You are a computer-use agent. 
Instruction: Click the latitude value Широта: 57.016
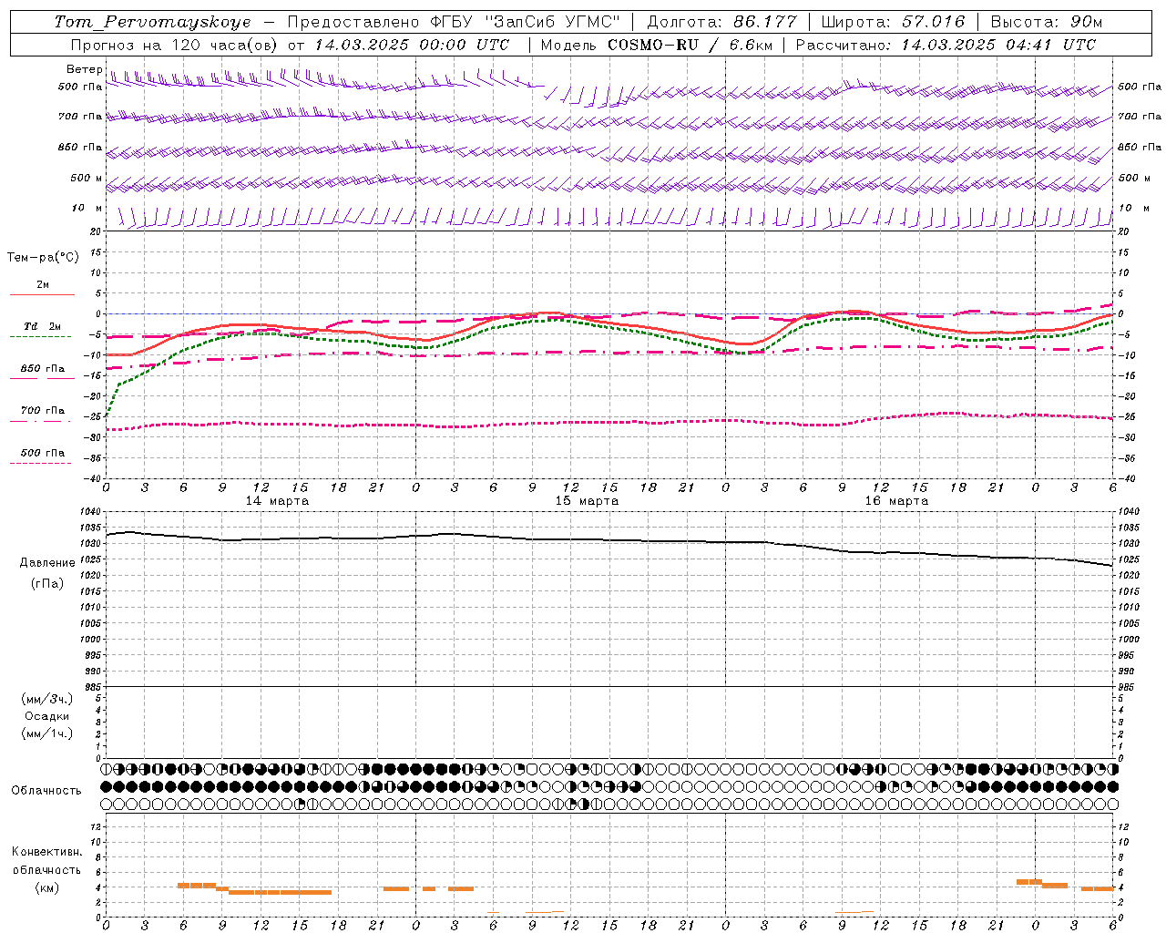(x=893, y=22)
